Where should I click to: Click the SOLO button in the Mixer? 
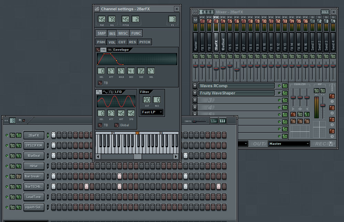[x=325, y=12]
